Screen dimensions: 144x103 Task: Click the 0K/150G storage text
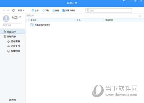[x=7, y=25]
